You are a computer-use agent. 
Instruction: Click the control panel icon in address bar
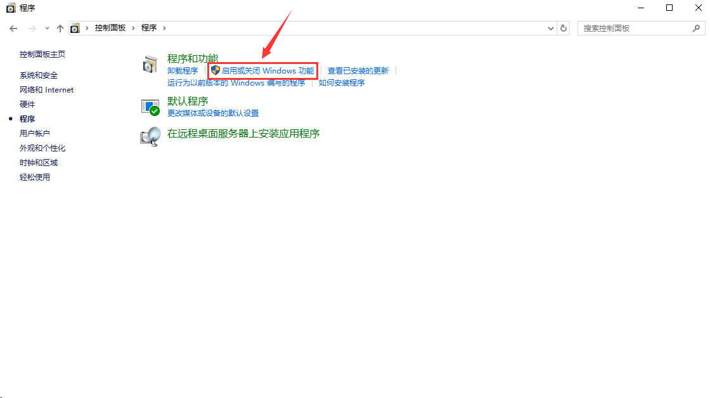point(75,28)
